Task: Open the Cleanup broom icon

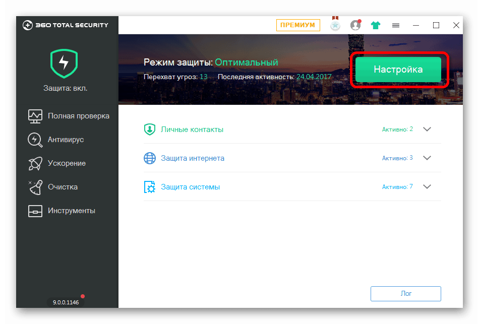Action: (x=35, y=187)
